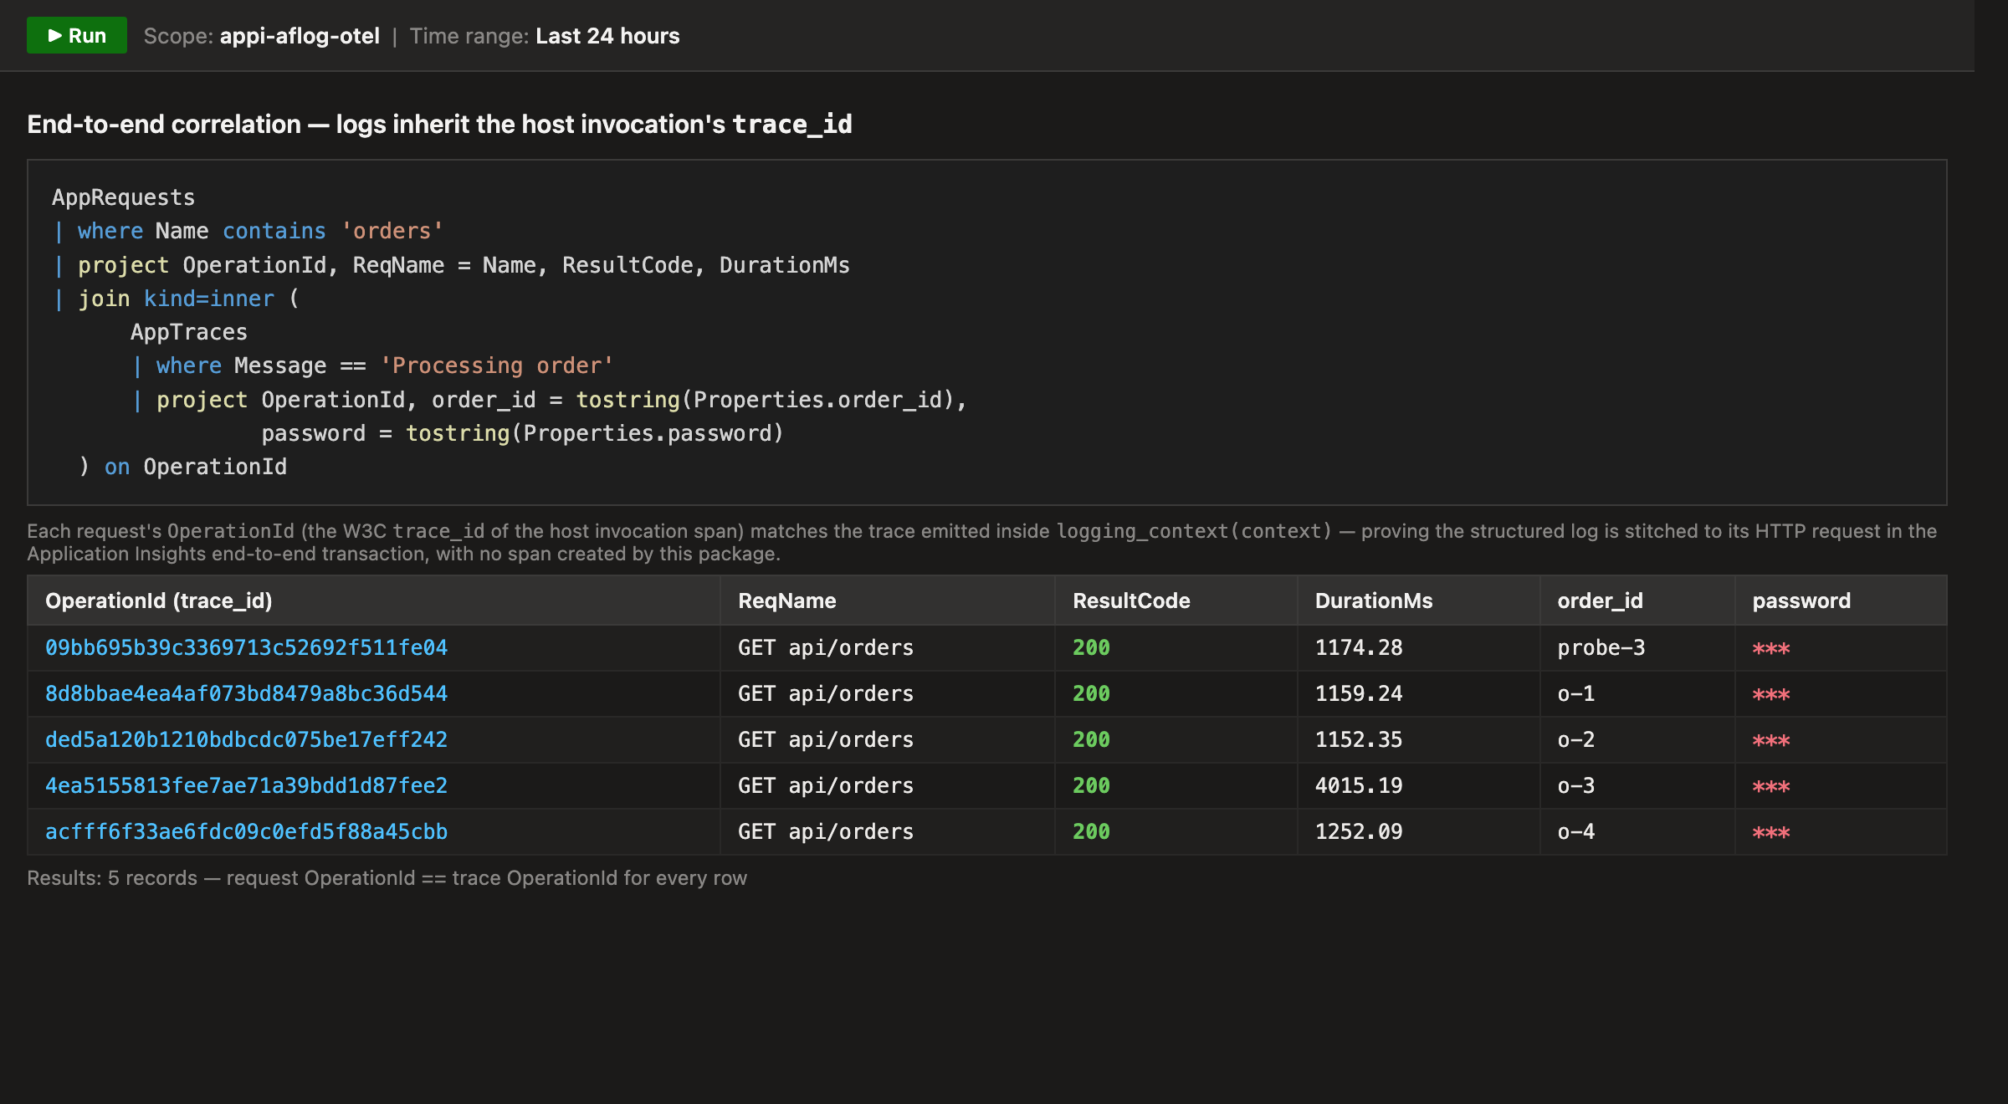Image resolution: width=2008 pixels, height=1104 pixels.
Task: Click masked password in o-1 row
Action: pos(1771,695)
